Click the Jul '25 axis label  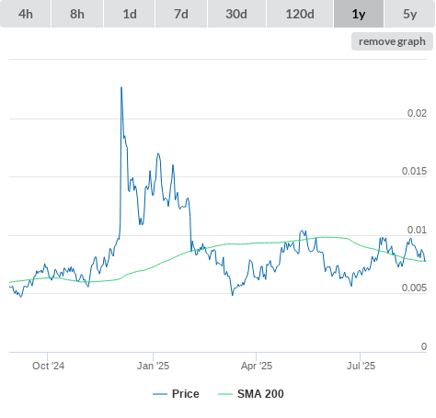click(x=361, y=366)
